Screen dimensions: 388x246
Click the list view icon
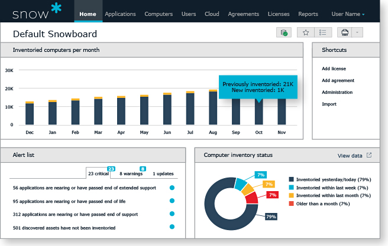pos(322,33)
